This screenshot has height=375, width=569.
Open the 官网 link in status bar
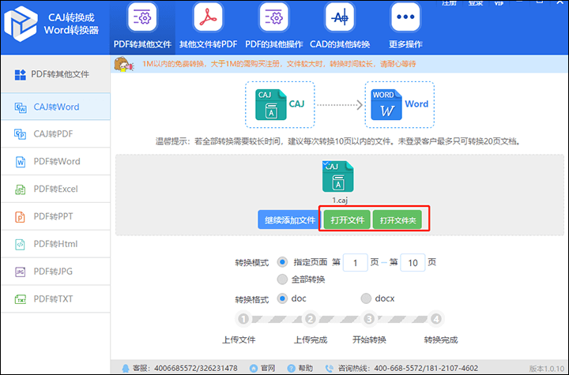pyautogui.click(x=268, y=369)
